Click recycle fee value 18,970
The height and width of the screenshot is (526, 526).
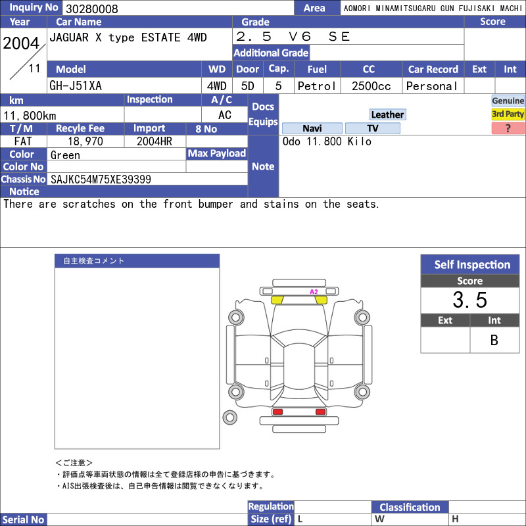(x=85, y=141)
